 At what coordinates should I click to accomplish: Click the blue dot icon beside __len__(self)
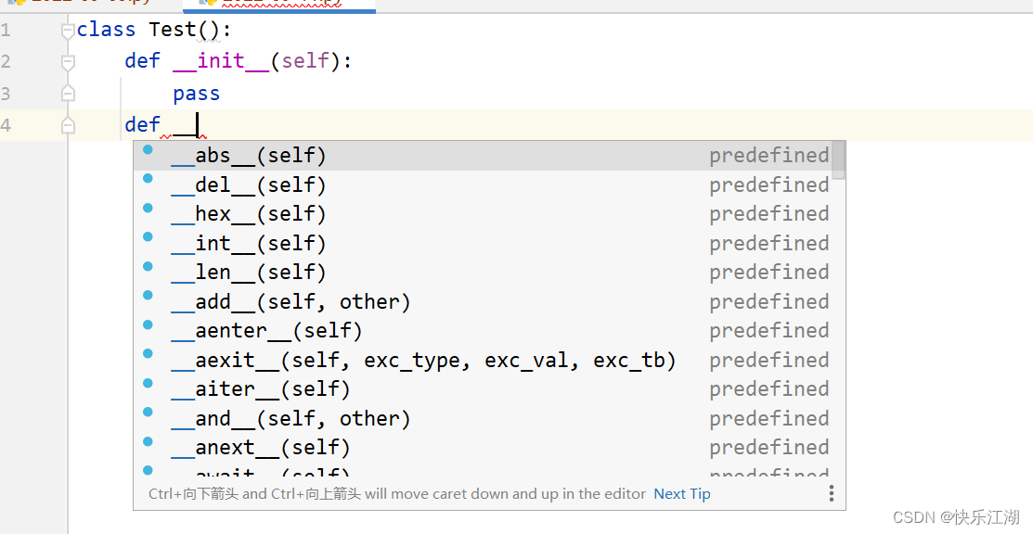pyautogui.click(x=148, y=266)
